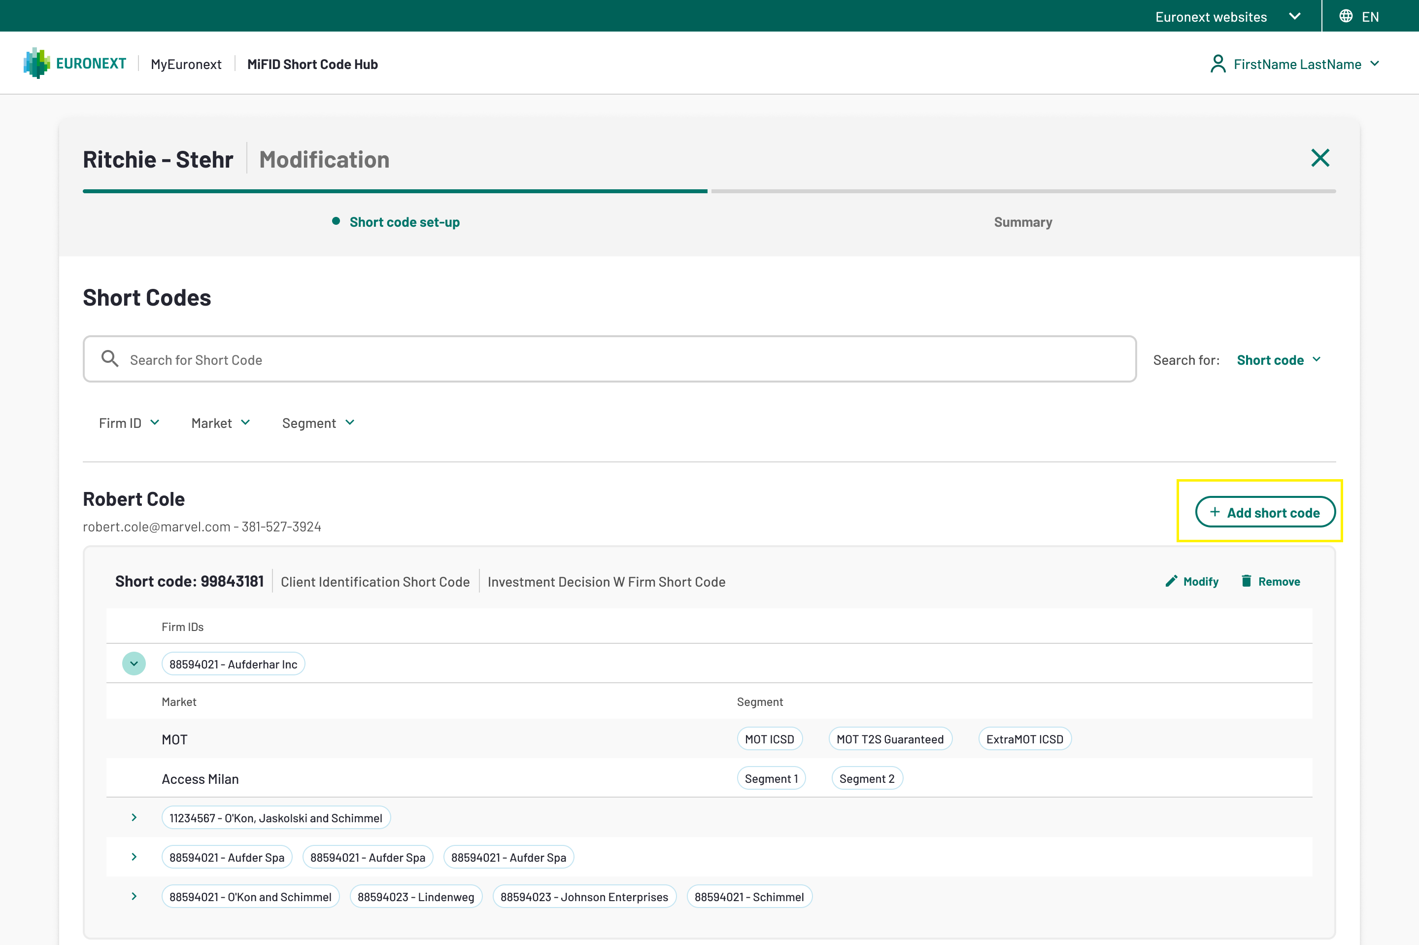Open the MyEuronext link

[x=186, y=64]
